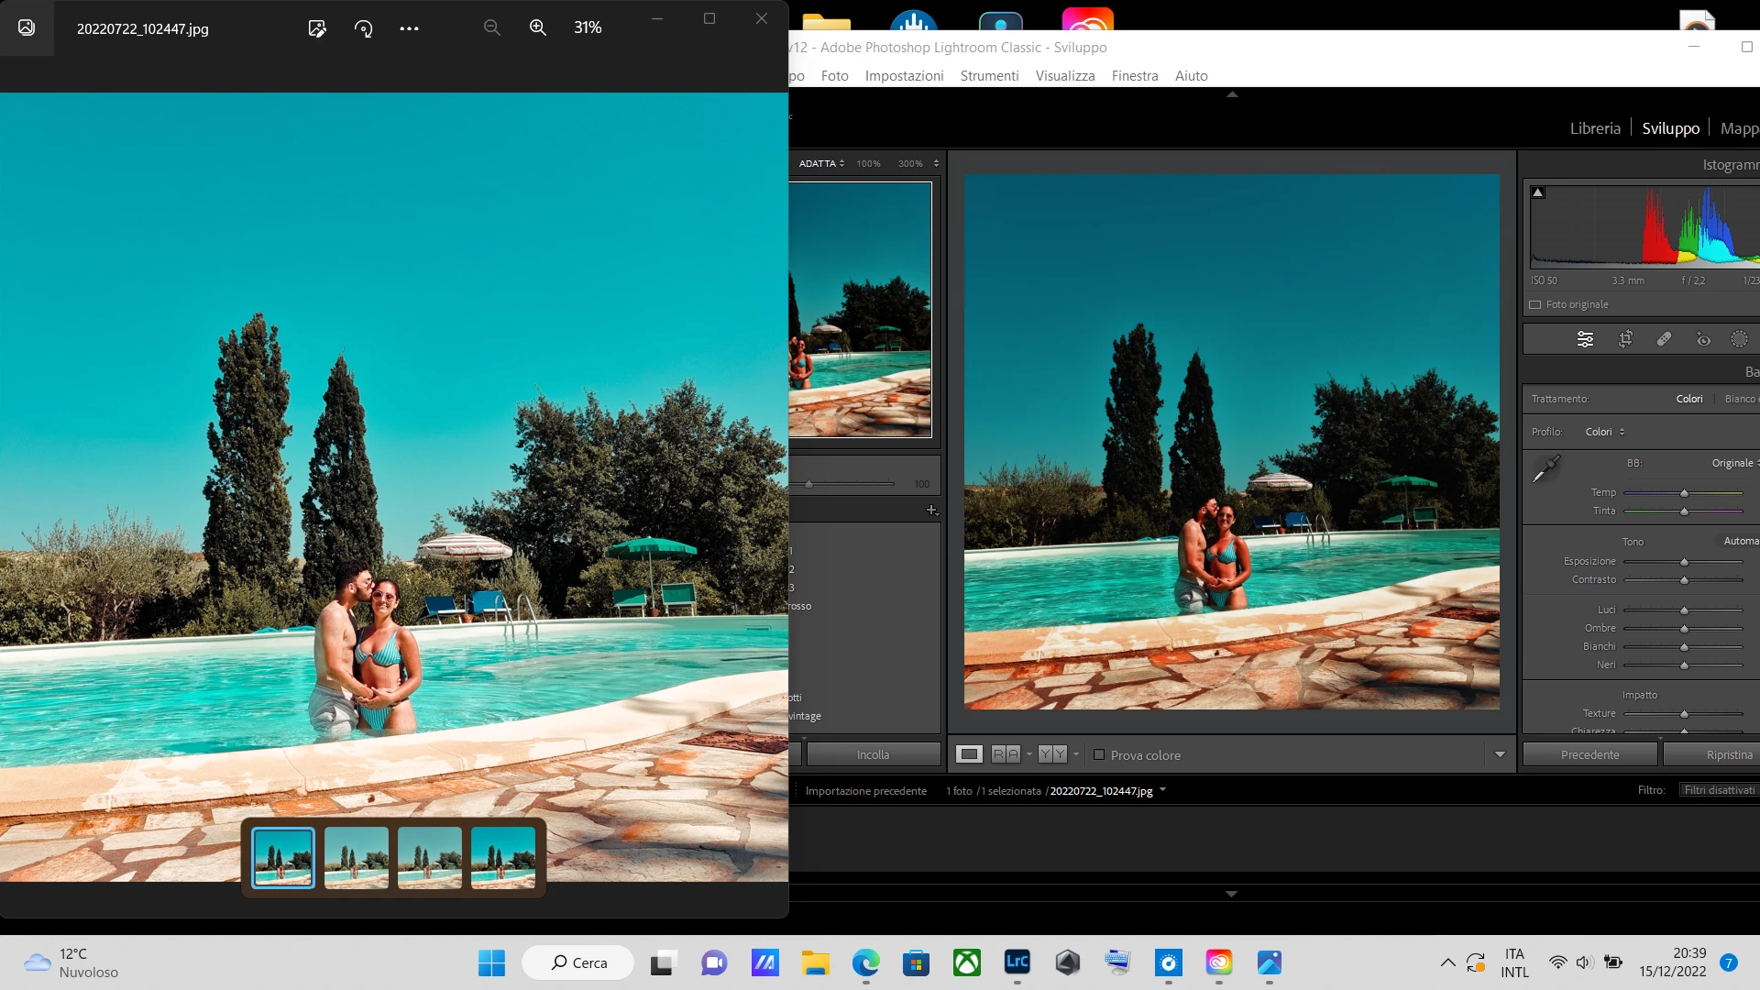Image resolution: width=1760 pixels, height=990 pixels.
Task: Enable the Prova colore checkbox
Action: (1099, 755)
